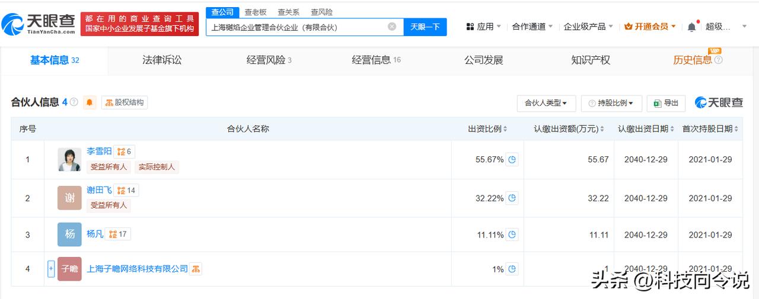
Task: Switch to the 查公司 search tab
Action: pyautogui.click(x=222, y=12)
